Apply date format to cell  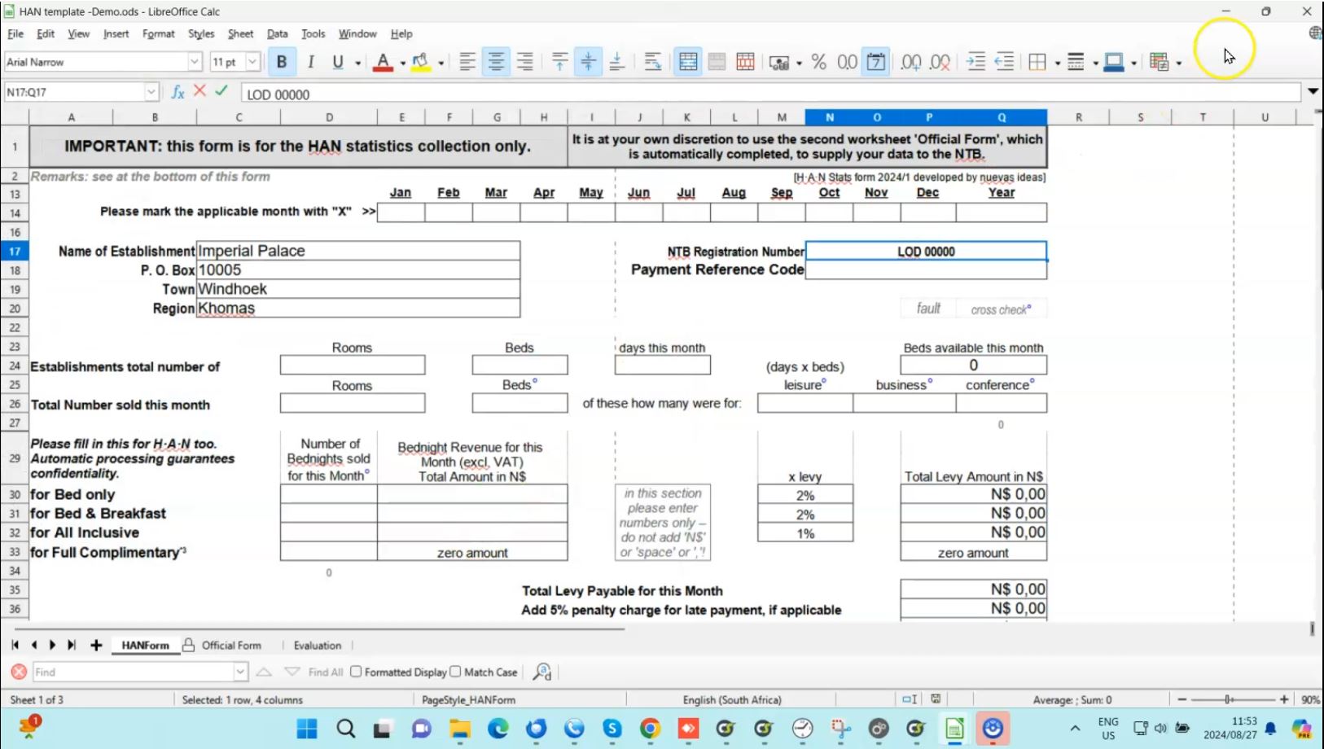[876, 61]
